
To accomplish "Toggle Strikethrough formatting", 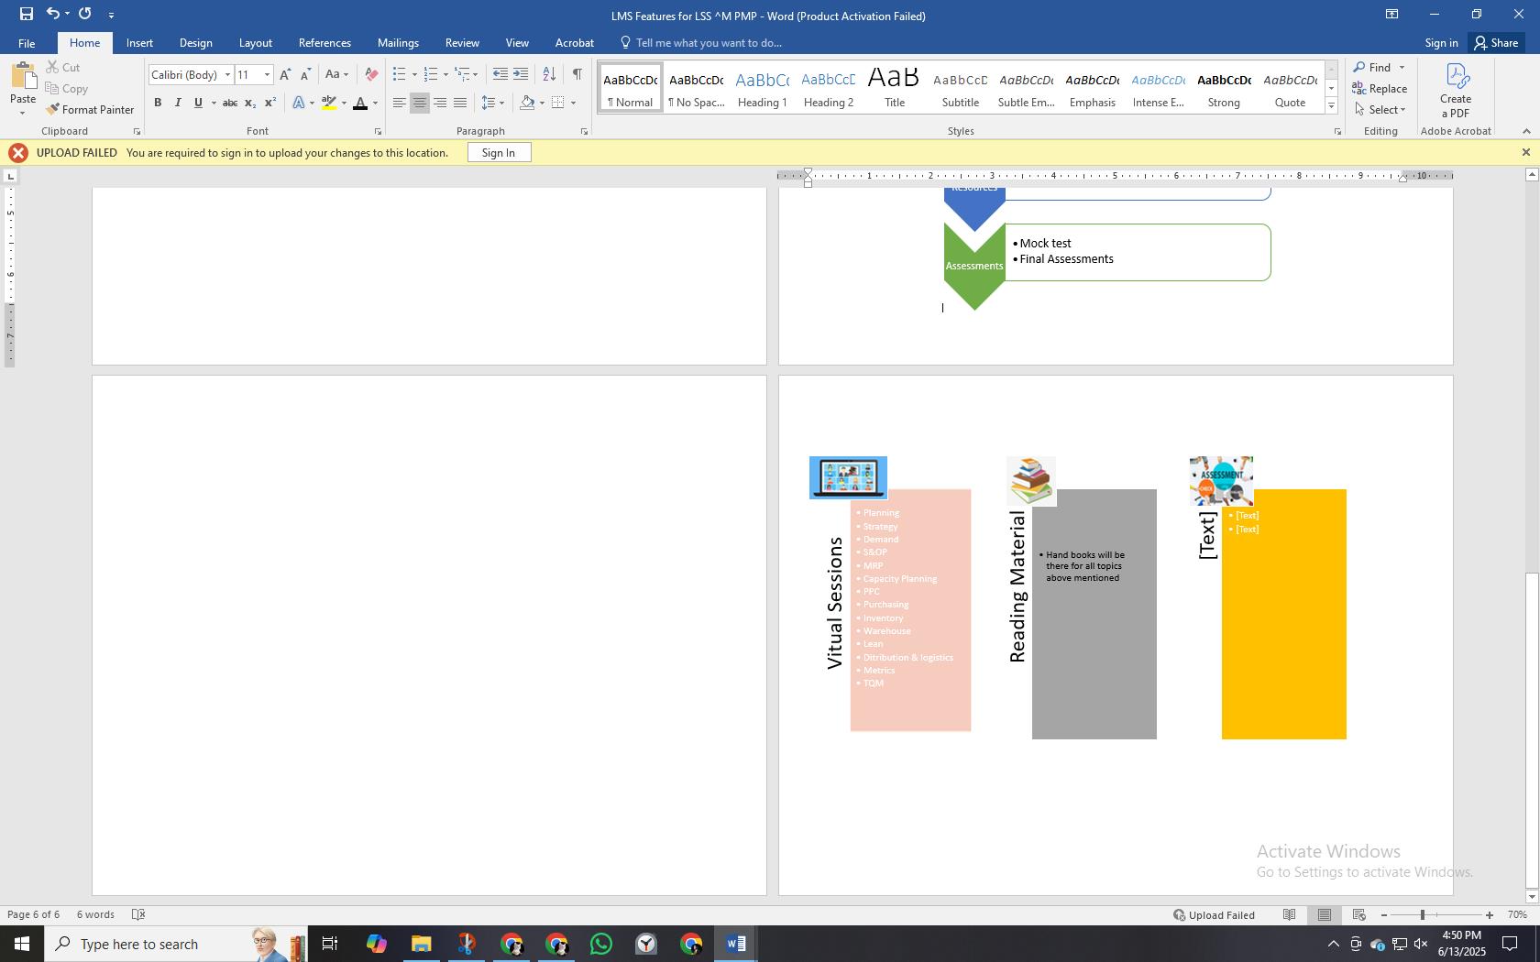I will coord(230,103).
